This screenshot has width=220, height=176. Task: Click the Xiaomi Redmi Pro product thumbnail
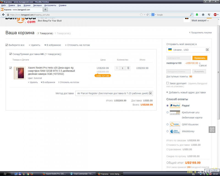19,73
